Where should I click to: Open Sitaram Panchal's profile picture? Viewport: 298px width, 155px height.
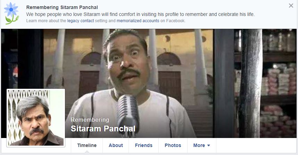click(x=36, y=118)
